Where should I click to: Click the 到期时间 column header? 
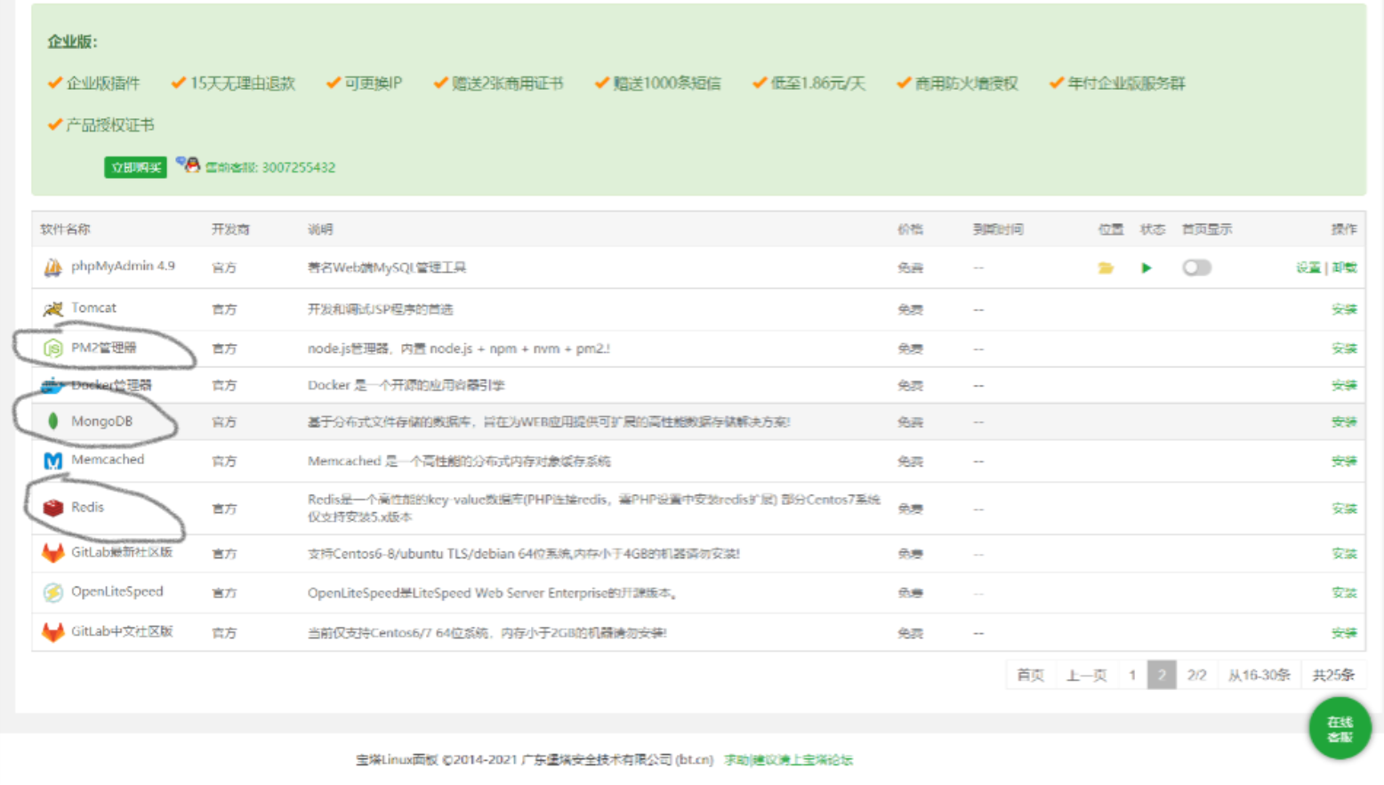998,229
